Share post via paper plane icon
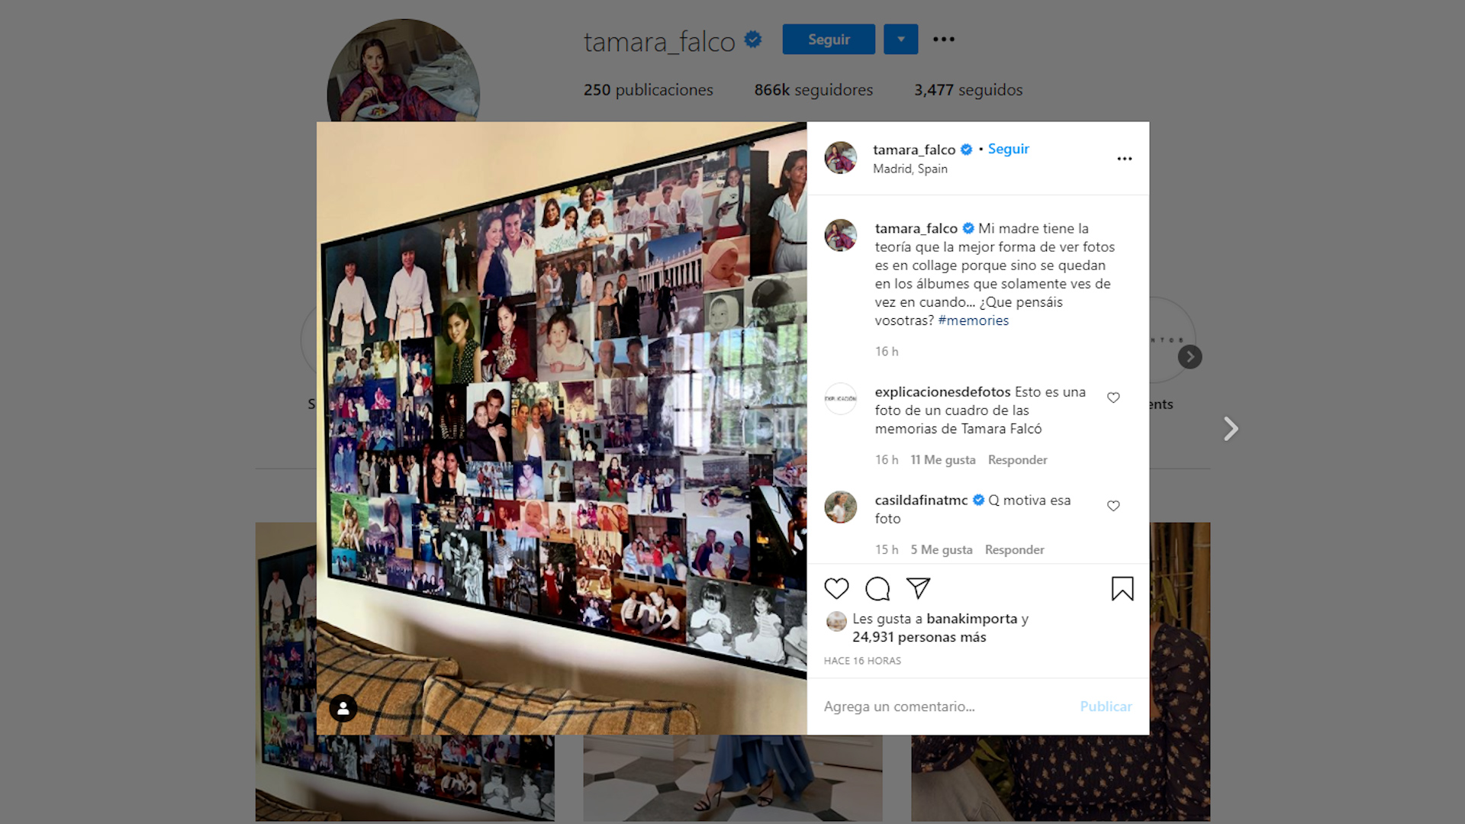 (918, 588)
